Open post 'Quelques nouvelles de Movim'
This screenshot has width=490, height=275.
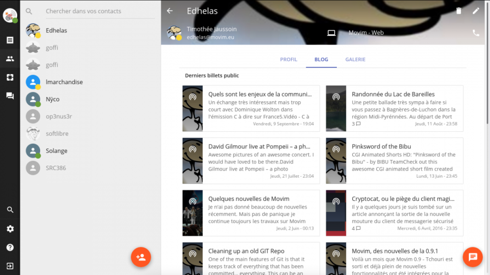(251, 213)
